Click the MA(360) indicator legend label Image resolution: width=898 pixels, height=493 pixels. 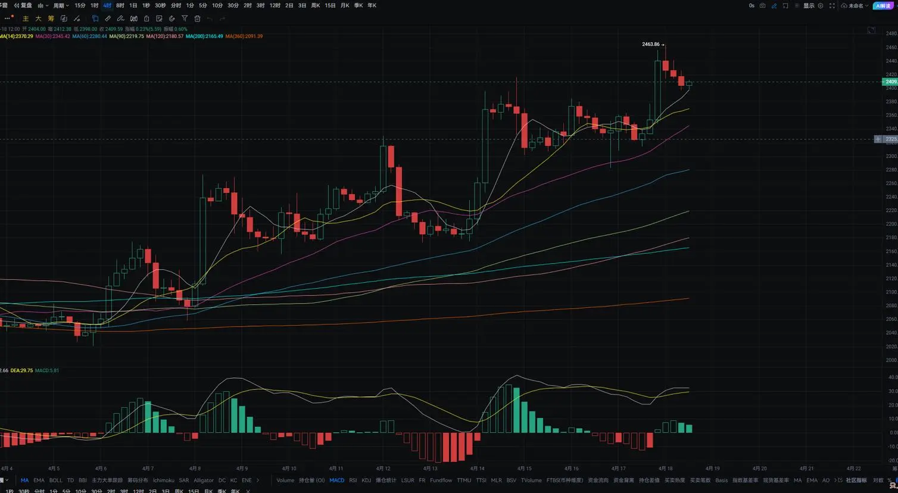pyautogui.click(x=244, y=36)
